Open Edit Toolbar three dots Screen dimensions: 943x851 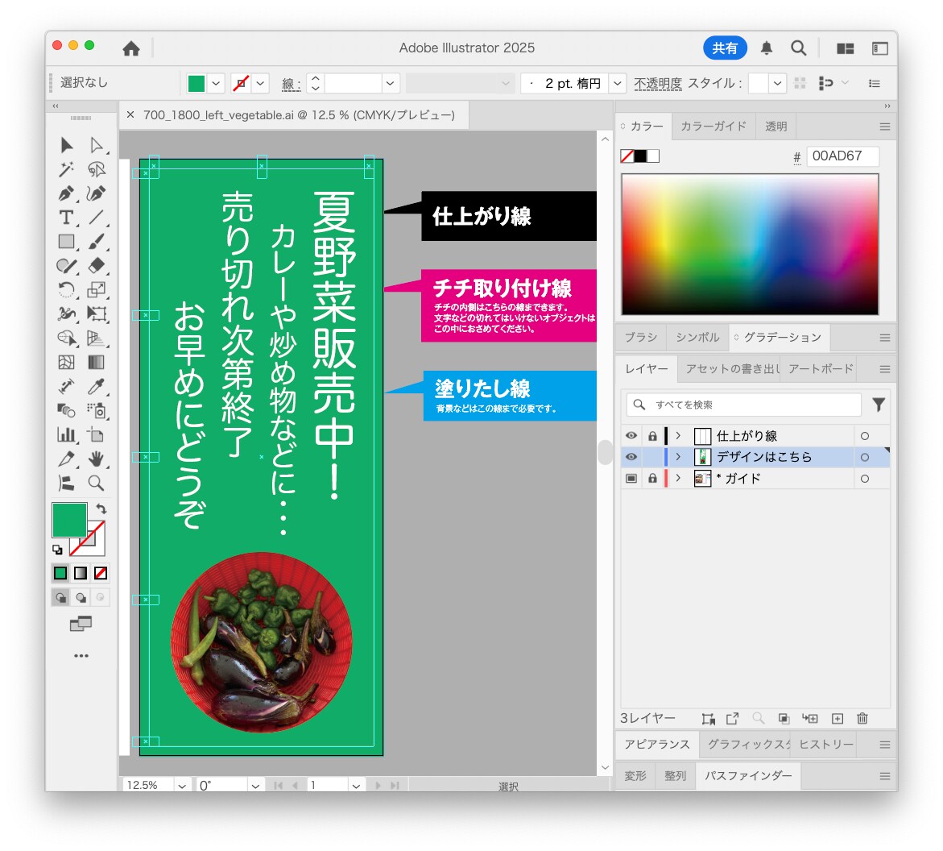point(81,655)
